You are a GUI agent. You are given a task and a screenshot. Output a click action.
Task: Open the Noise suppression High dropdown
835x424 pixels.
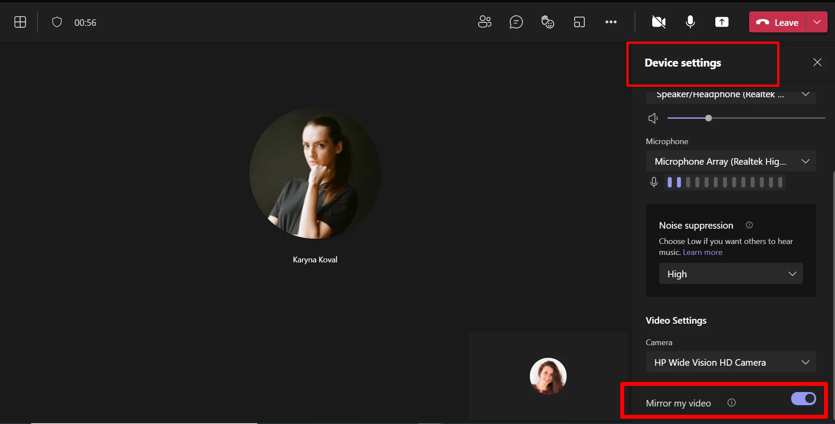(731, 274)
